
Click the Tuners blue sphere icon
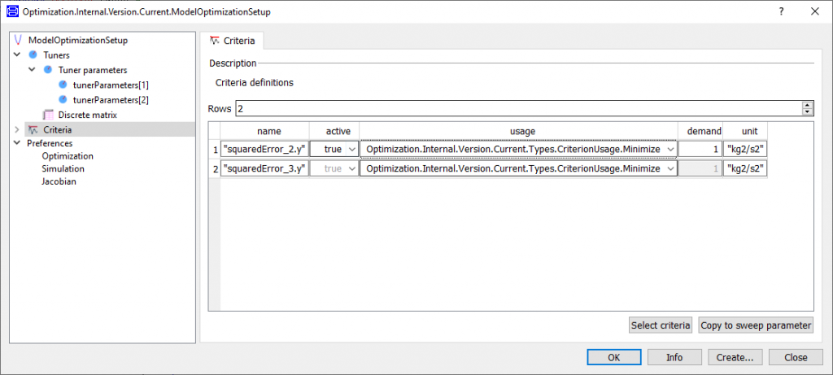[33, 55]
